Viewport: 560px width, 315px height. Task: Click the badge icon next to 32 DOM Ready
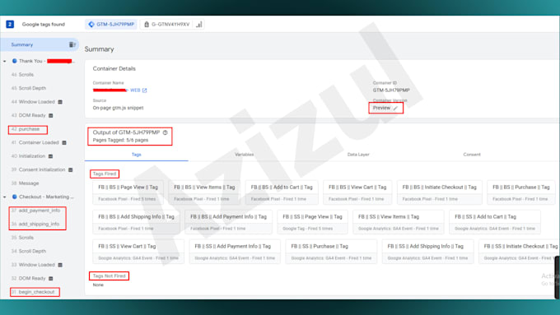pyautogui.click(x=51, y=279)
